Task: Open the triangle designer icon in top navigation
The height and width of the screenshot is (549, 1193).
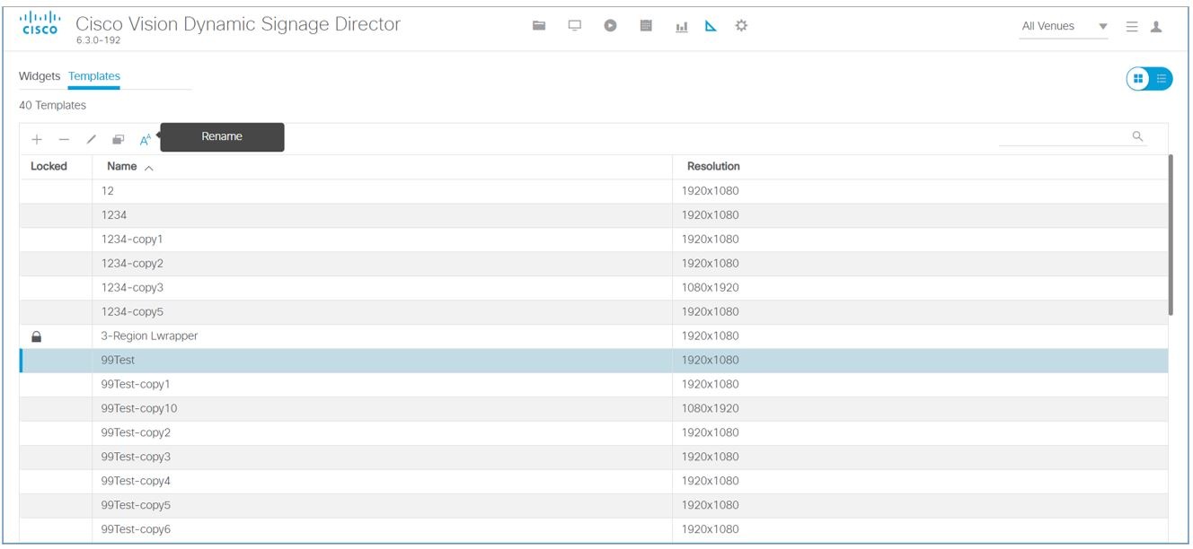Action: [711, 27]
